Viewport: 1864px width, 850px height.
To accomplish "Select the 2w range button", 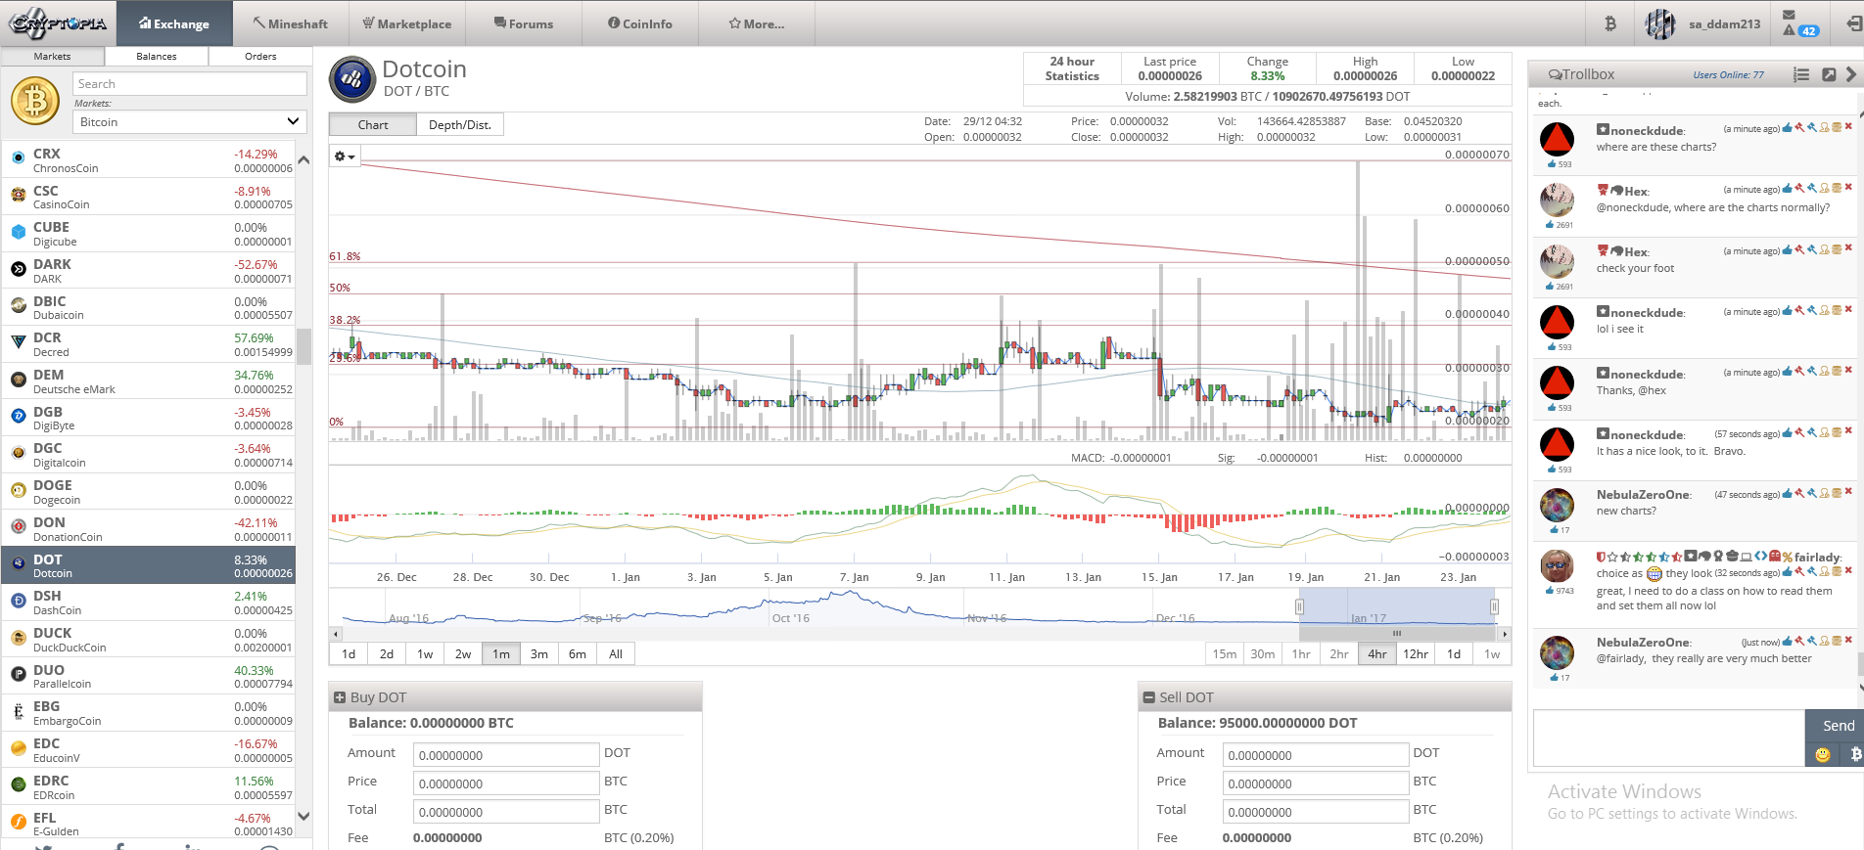I will pos(463,654).
